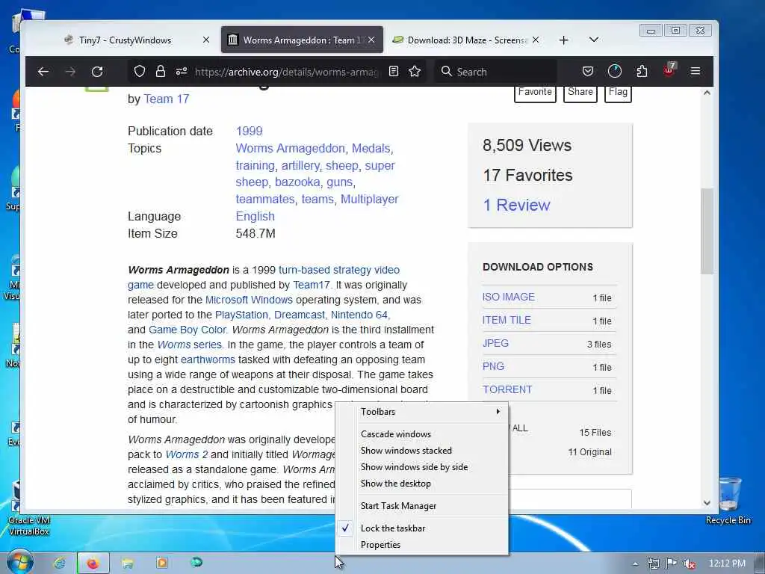Screen dimensions: 765x574
Task: Choose Show windows side by side
Action: (x=422, y=467)
